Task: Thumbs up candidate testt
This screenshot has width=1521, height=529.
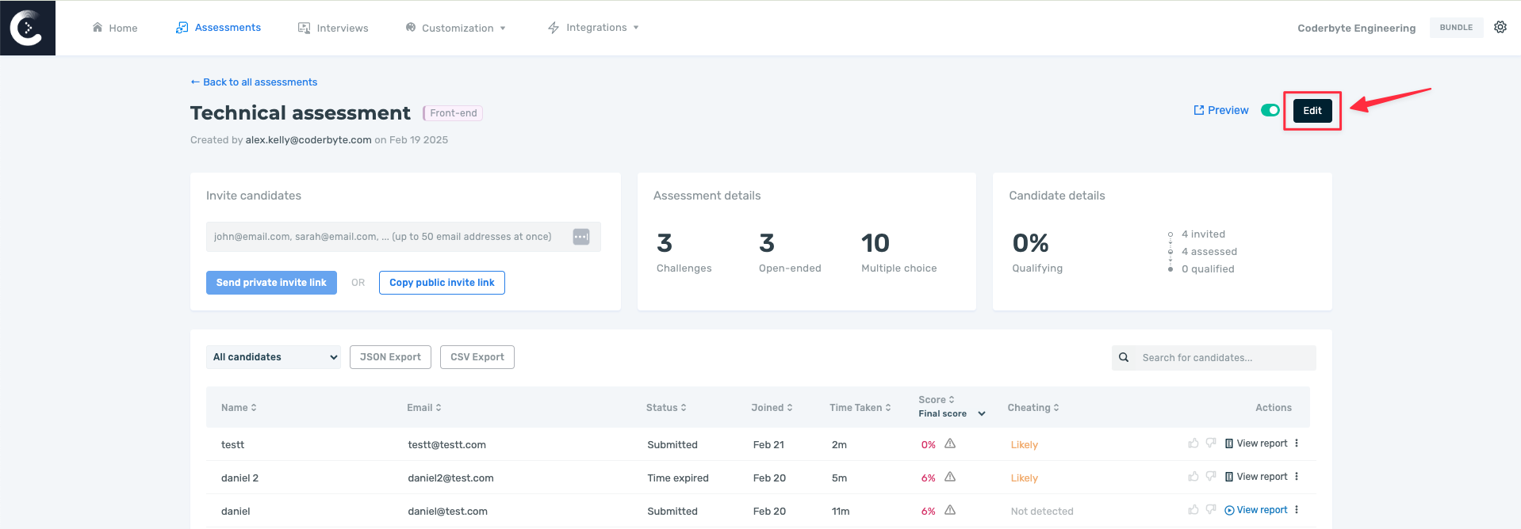Action: [x=1193, y=443]
